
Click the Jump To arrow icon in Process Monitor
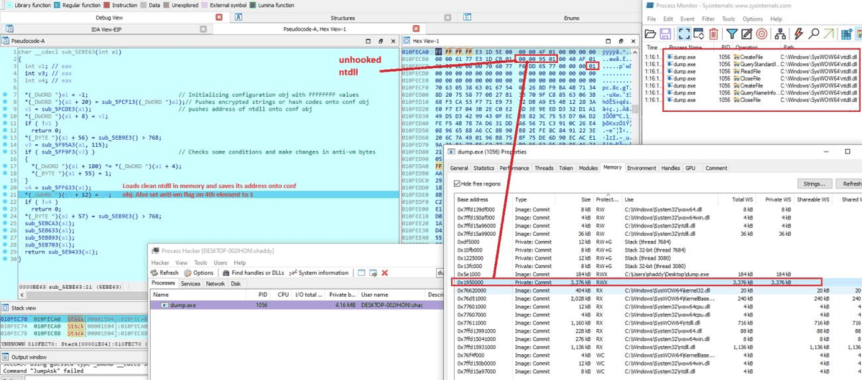pos(829,34)
